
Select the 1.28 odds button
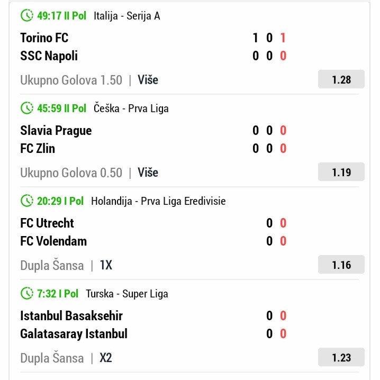click(341, 80)
